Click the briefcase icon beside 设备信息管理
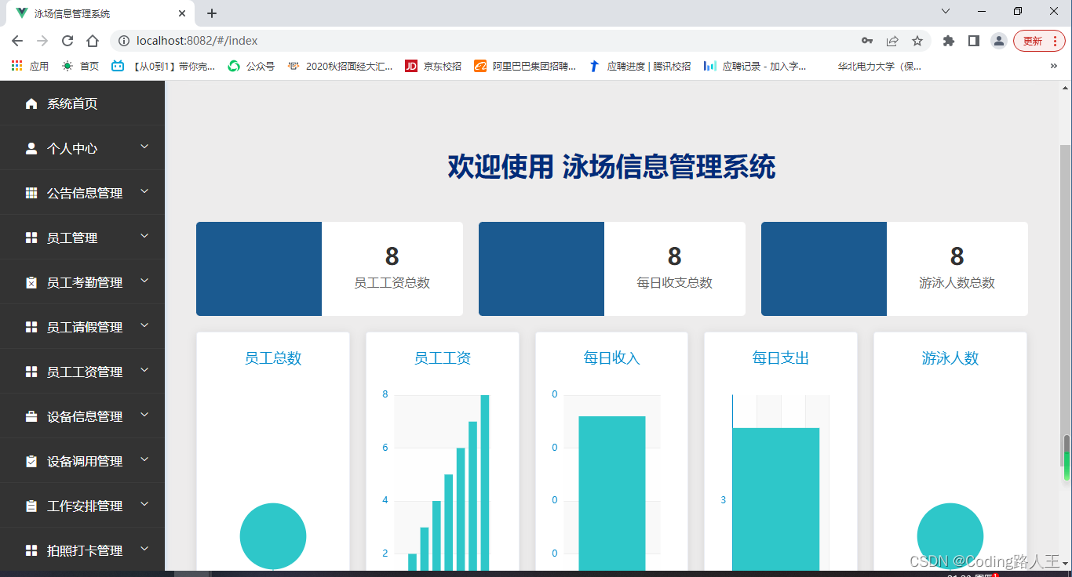 31,416
